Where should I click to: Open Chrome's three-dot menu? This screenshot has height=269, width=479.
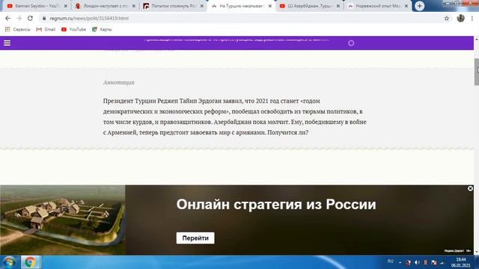pyautogui.click(x=472, y=18)
